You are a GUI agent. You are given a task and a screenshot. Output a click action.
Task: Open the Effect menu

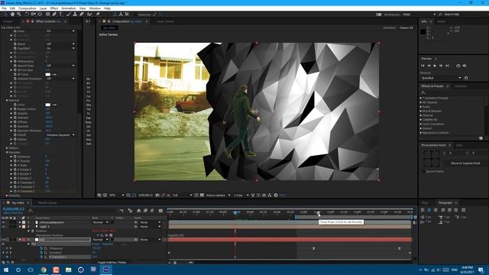pos(54,8)
